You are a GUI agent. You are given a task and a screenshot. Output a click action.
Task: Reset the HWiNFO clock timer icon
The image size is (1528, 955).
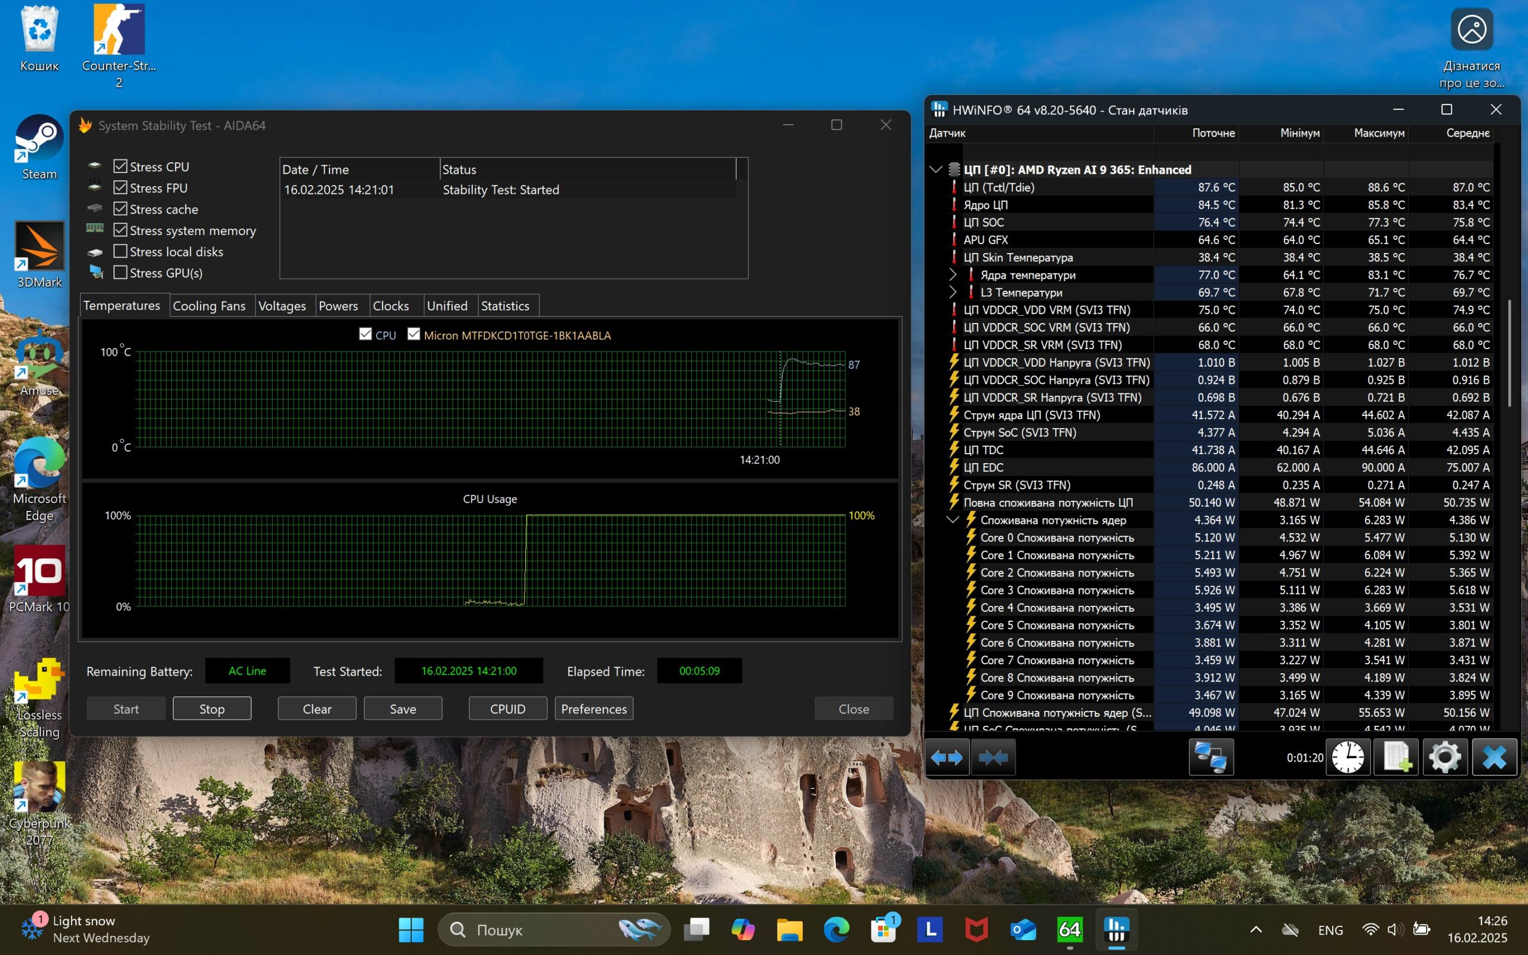(1347, 757)
